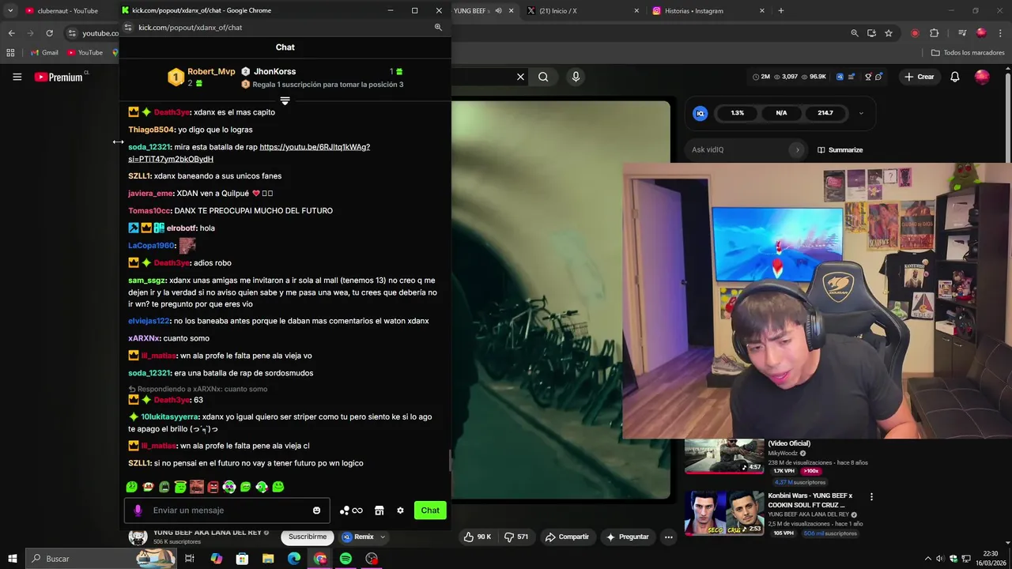Click the site info icon in popout address bar
This screenshot has width=1012, height=569.
coord(128,28)
